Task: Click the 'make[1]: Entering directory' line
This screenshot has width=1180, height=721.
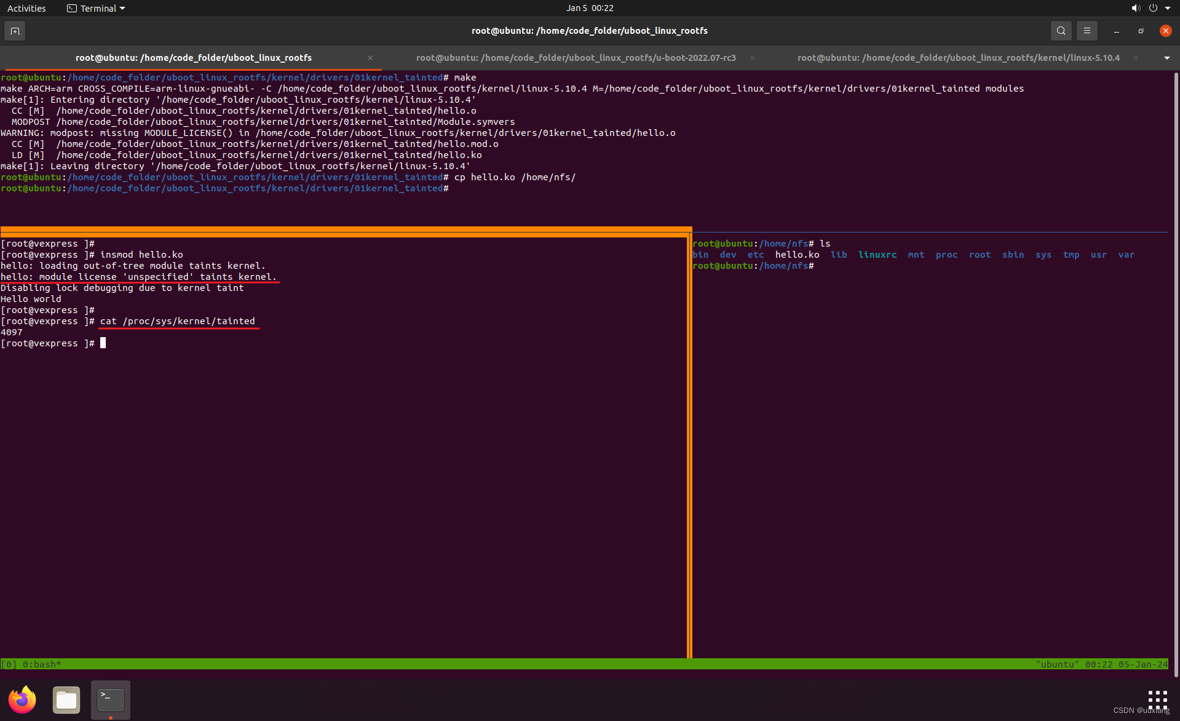Action: coord(238,100)
